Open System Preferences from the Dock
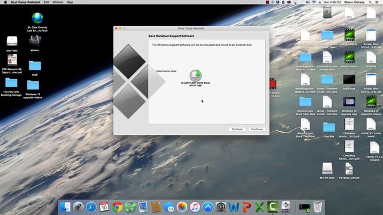 tap(221, 207)
